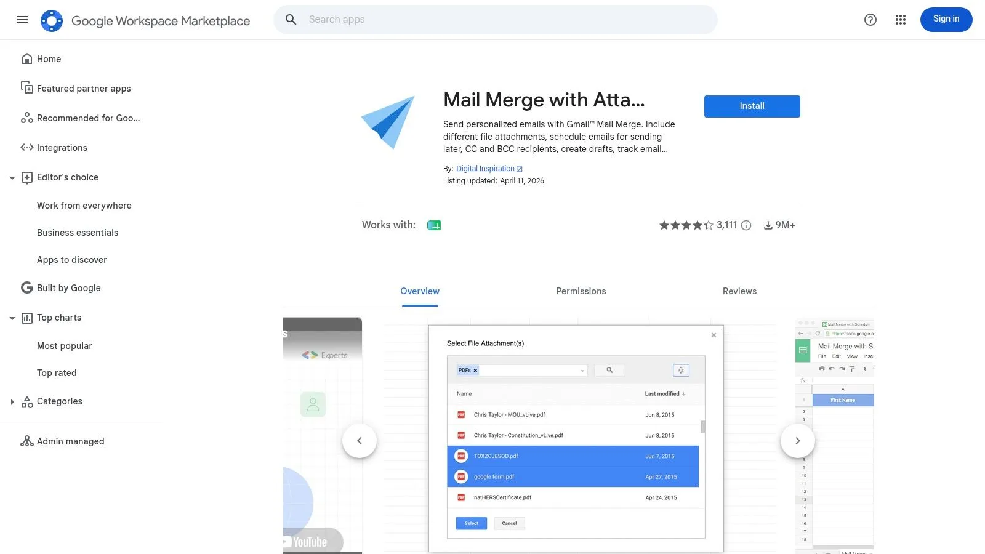Expand the Categories section
Screen dimensions: 985x554
pyautogui.click(x=12, y=402)
